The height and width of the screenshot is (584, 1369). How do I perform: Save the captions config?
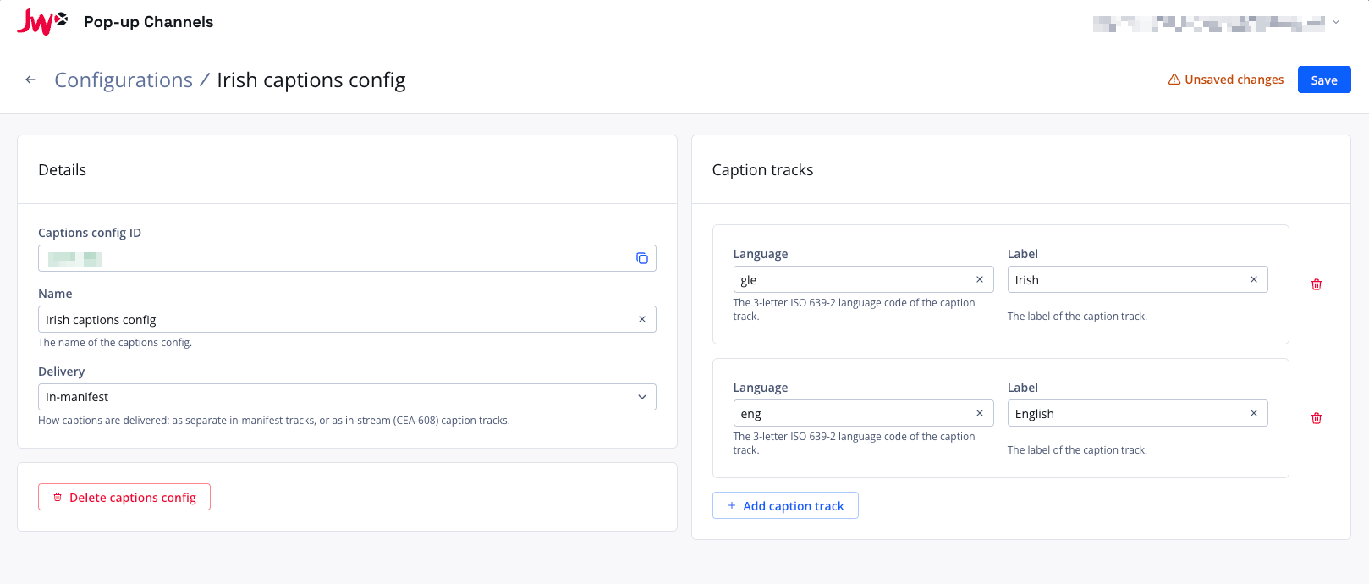[1324, 80]
